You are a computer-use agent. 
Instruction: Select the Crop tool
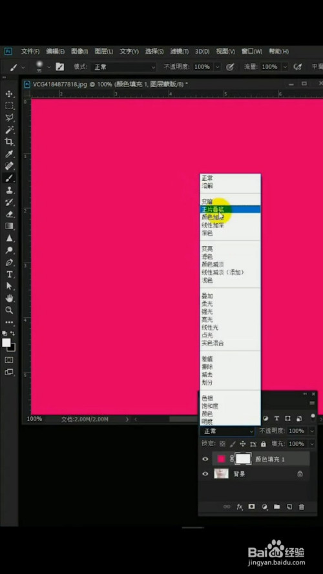pos(9,142)
